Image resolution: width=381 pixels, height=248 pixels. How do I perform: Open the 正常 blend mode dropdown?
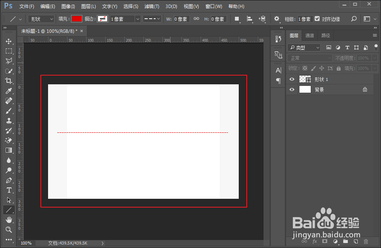310,58
